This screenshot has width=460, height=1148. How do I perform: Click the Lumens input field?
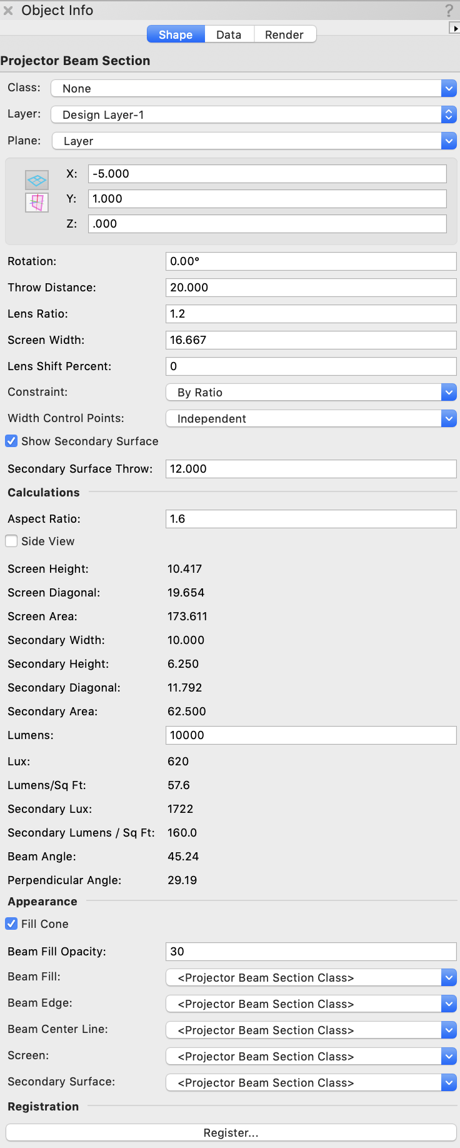[x=311, y=735]
